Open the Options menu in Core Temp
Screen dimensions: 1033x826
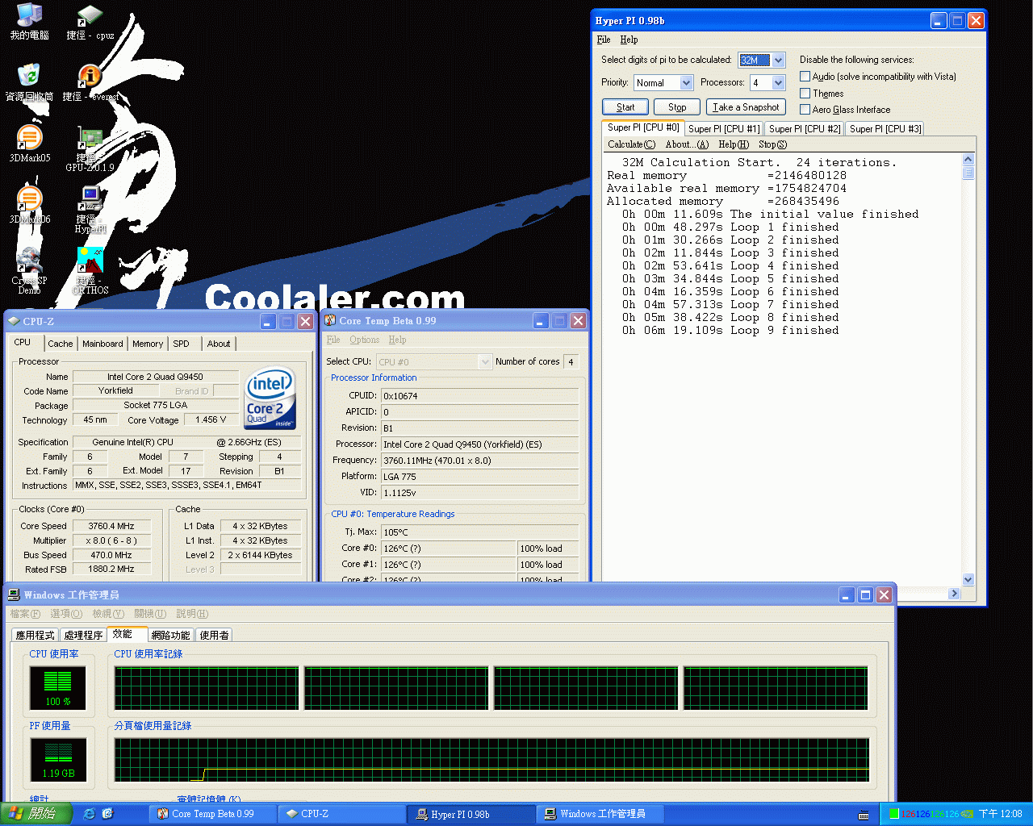pos(364,340)
